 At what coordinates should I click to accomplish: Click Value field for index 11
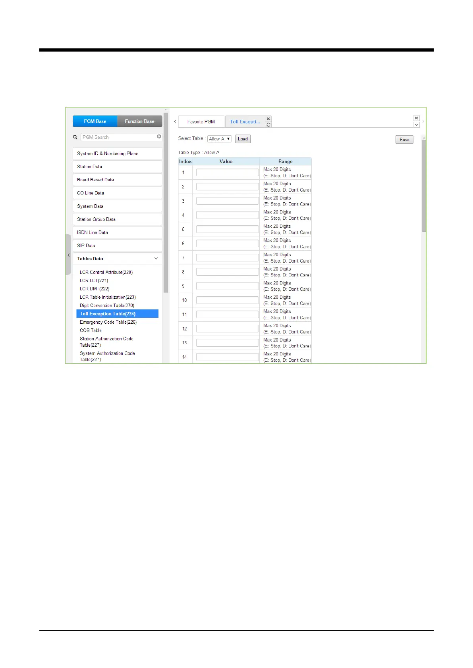[x=228, y=314]
